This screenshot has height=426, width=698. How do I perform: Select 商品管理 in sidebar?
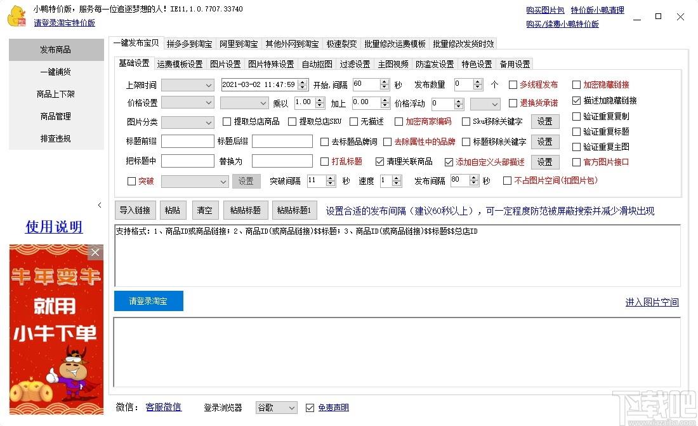coord(56,116)
